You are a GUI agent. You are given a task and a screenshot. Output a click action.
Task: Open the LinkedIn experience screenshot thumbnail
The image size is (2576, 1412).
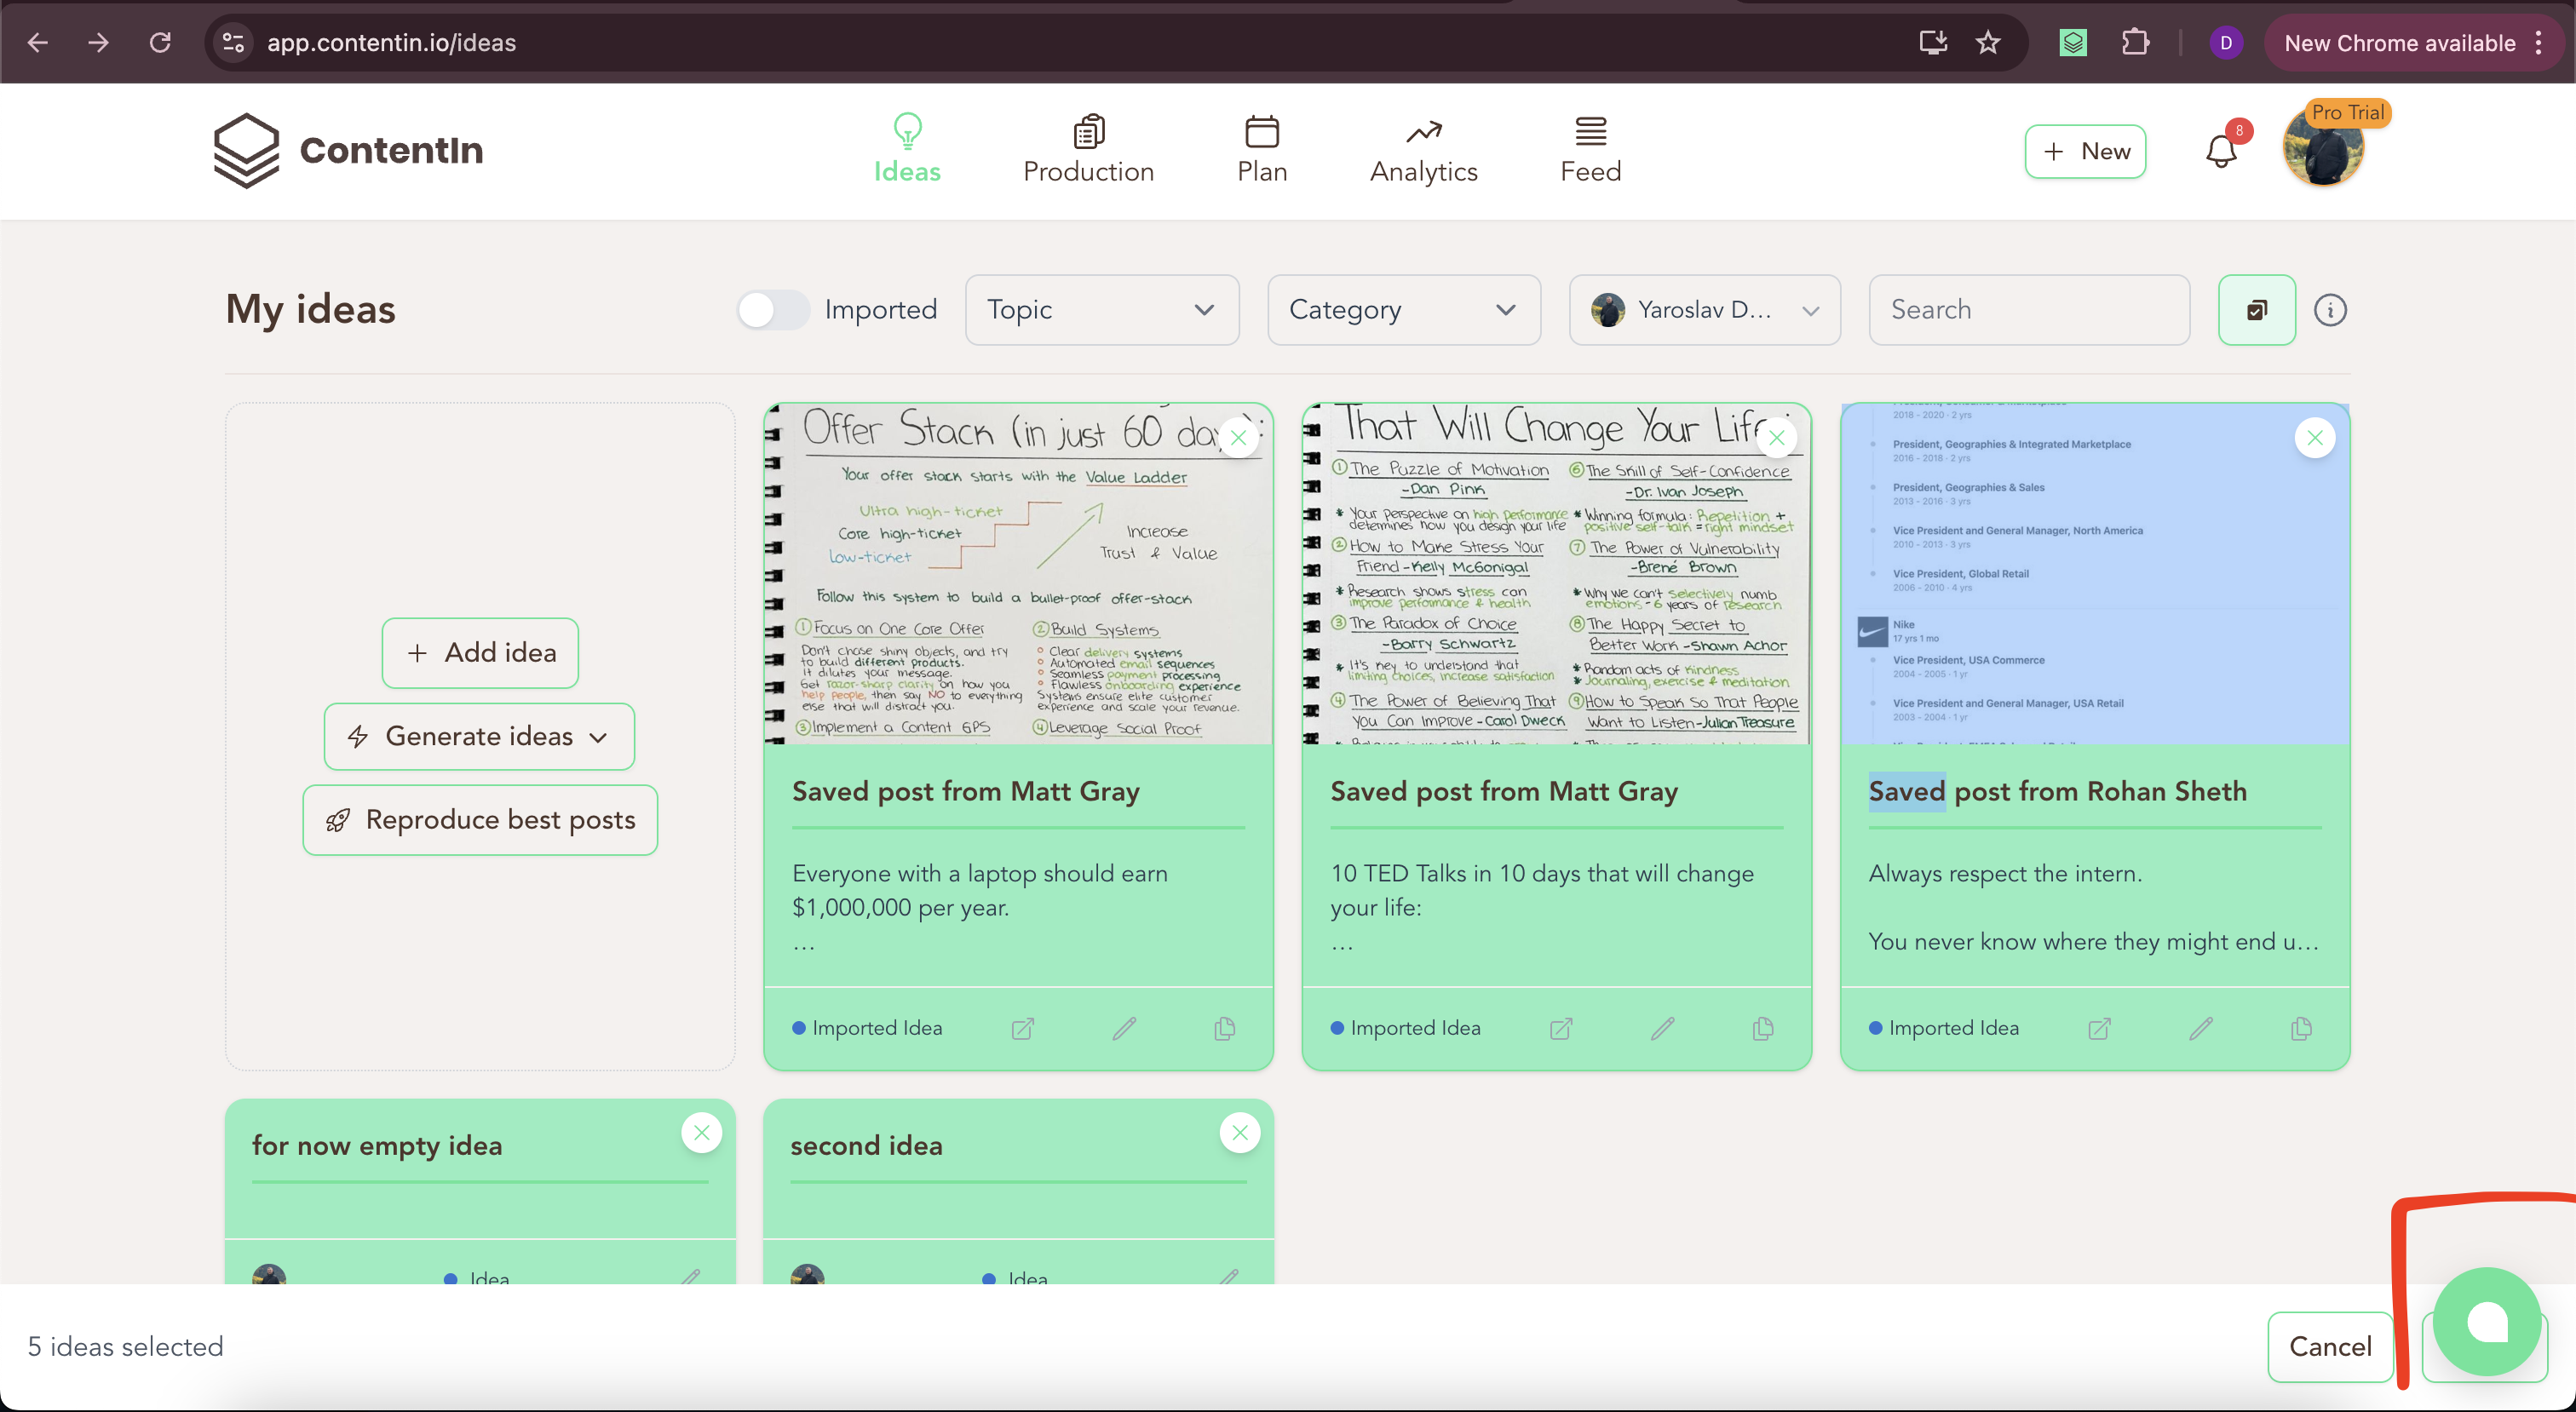coord(2095,574)
